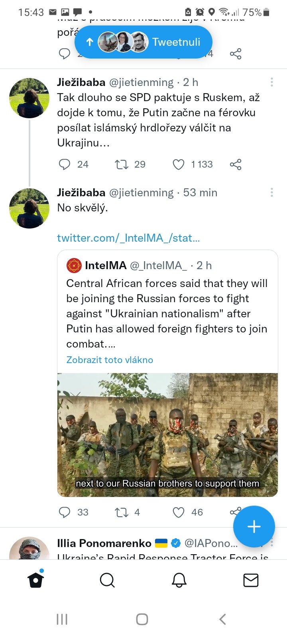
Task: Reply to the tweet with 24 comments
Action: (65, 164)
